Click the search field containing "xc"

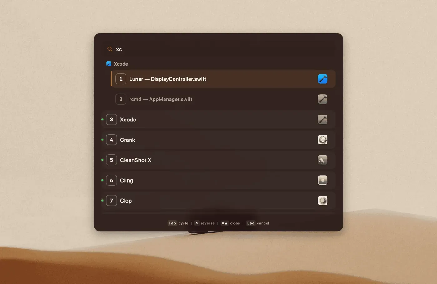(219, 49)
